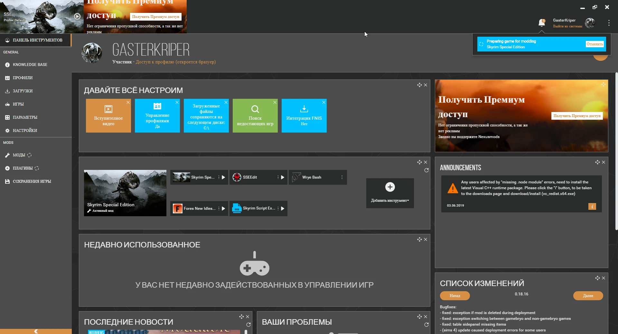Dismiss the Управление профилями tile
This screenshot has height=334, width=618.
click(x=177, y=102)
